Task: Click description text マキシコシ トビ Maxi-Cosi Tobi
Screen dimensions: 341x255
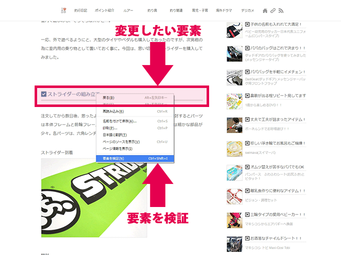Action: coord(267,248)
